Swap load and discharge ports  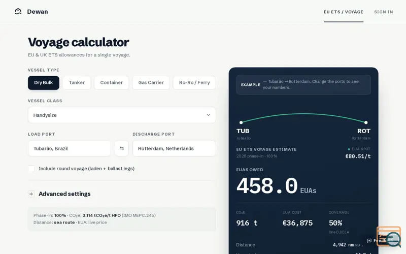point(122,148)
